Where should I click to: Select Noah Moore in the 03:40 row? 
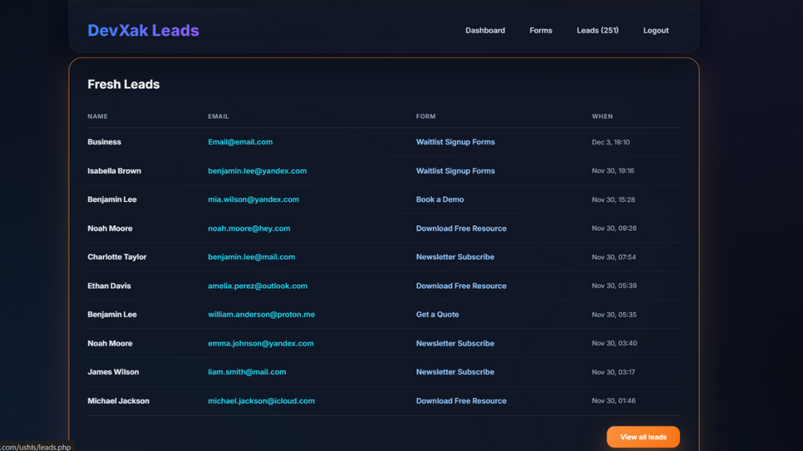pyautogui.click(x=109, y=343)
